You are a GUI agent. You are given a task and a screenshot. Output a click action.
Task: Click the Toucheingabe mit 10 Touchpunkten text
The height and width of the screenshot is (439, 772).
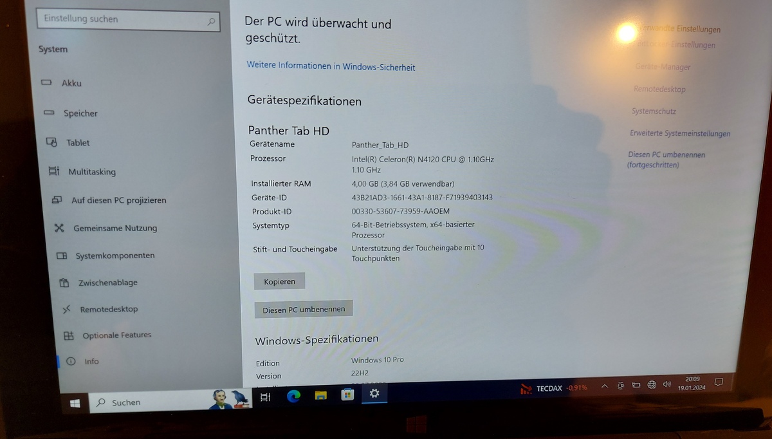[418, 253]
